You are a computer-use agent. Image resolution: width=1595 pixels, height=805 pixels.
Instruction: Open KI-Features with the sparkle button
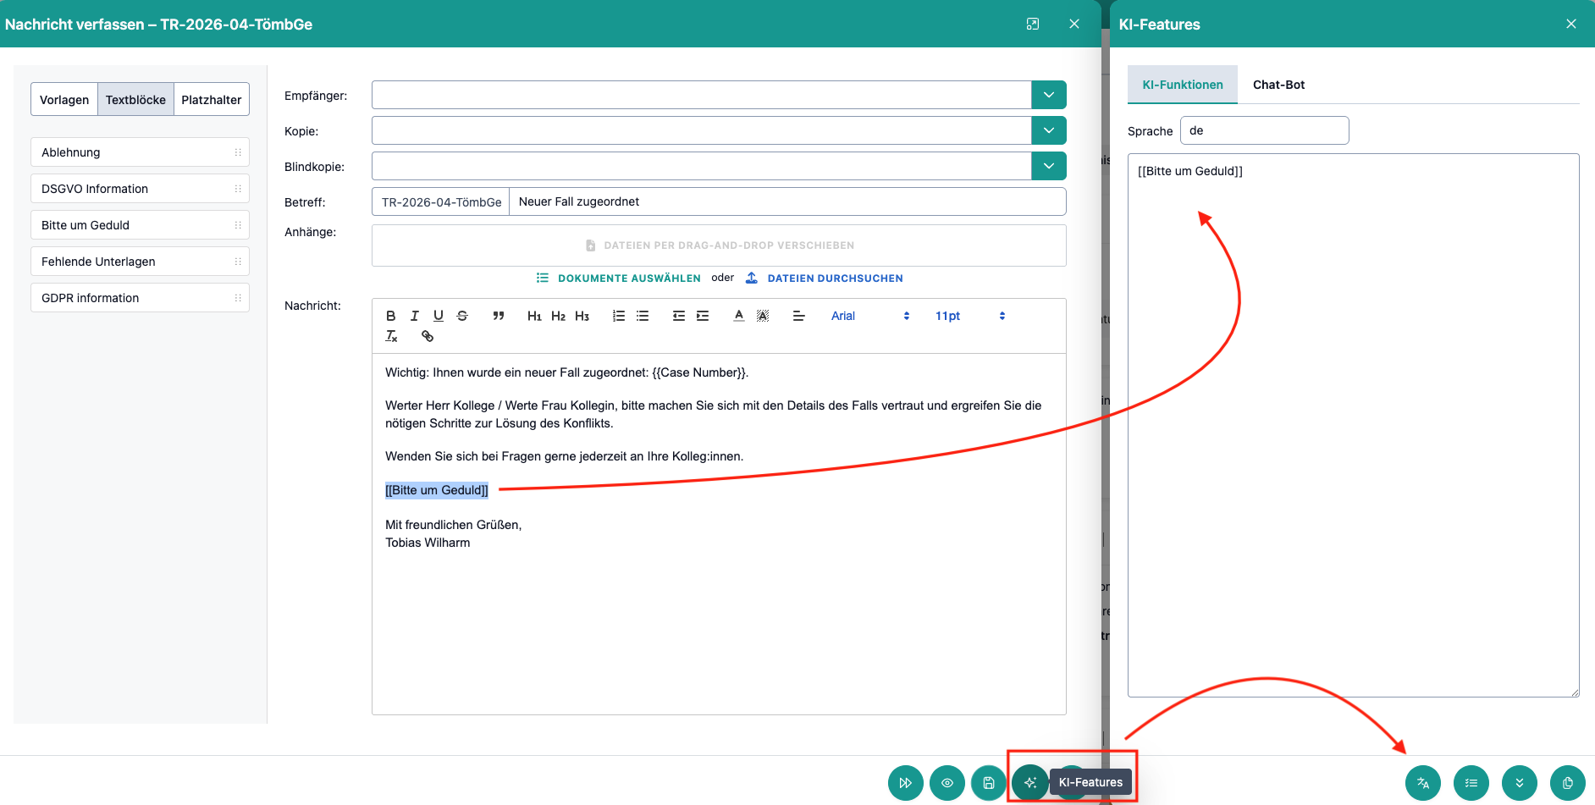pos(1030,783)
